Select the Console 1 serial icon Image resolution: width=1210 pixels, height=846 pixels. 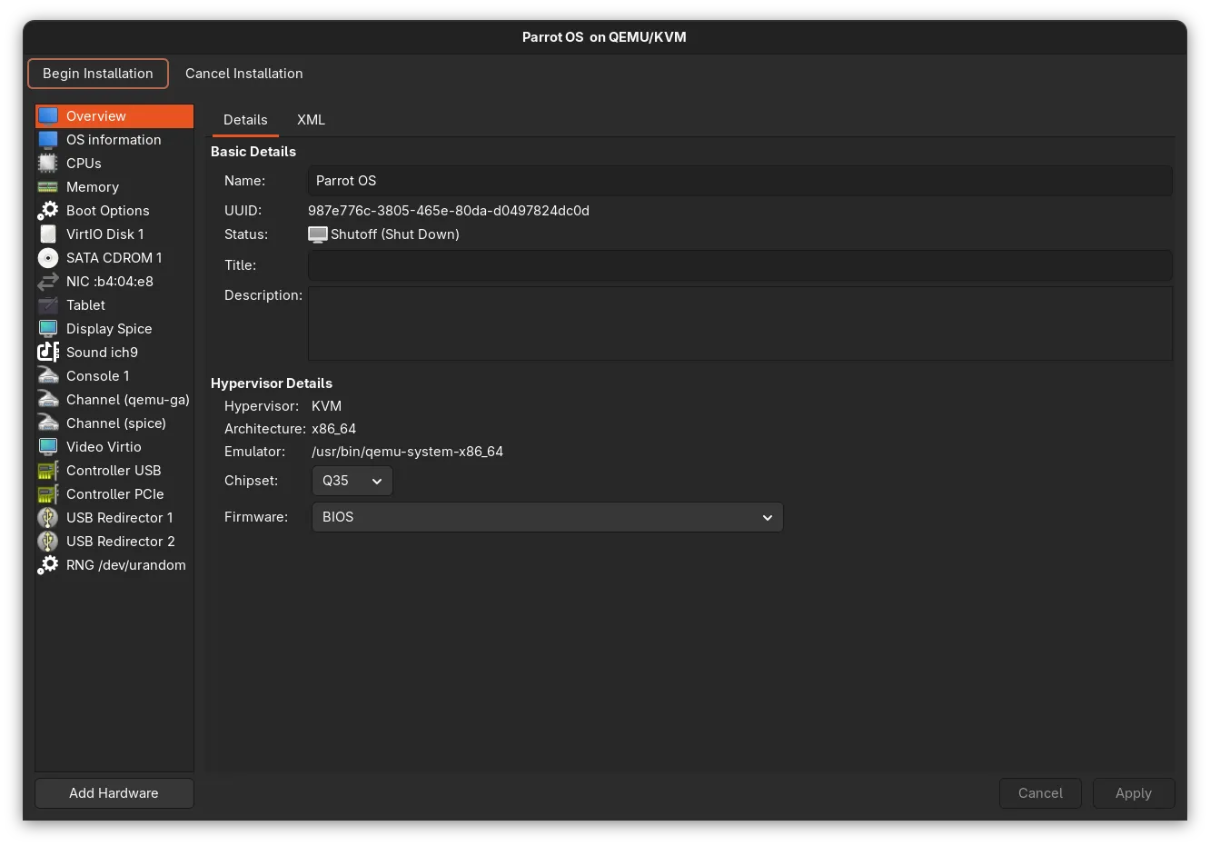[48, 376]
